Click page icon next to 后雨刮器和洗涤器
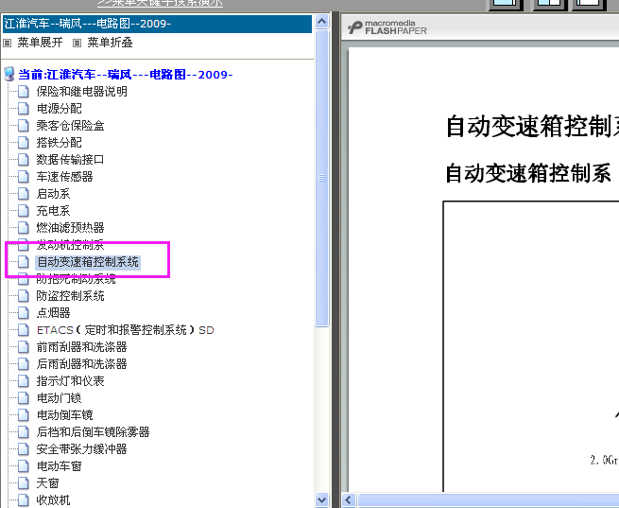The image size is (619, 508). (x=24, y=364)
